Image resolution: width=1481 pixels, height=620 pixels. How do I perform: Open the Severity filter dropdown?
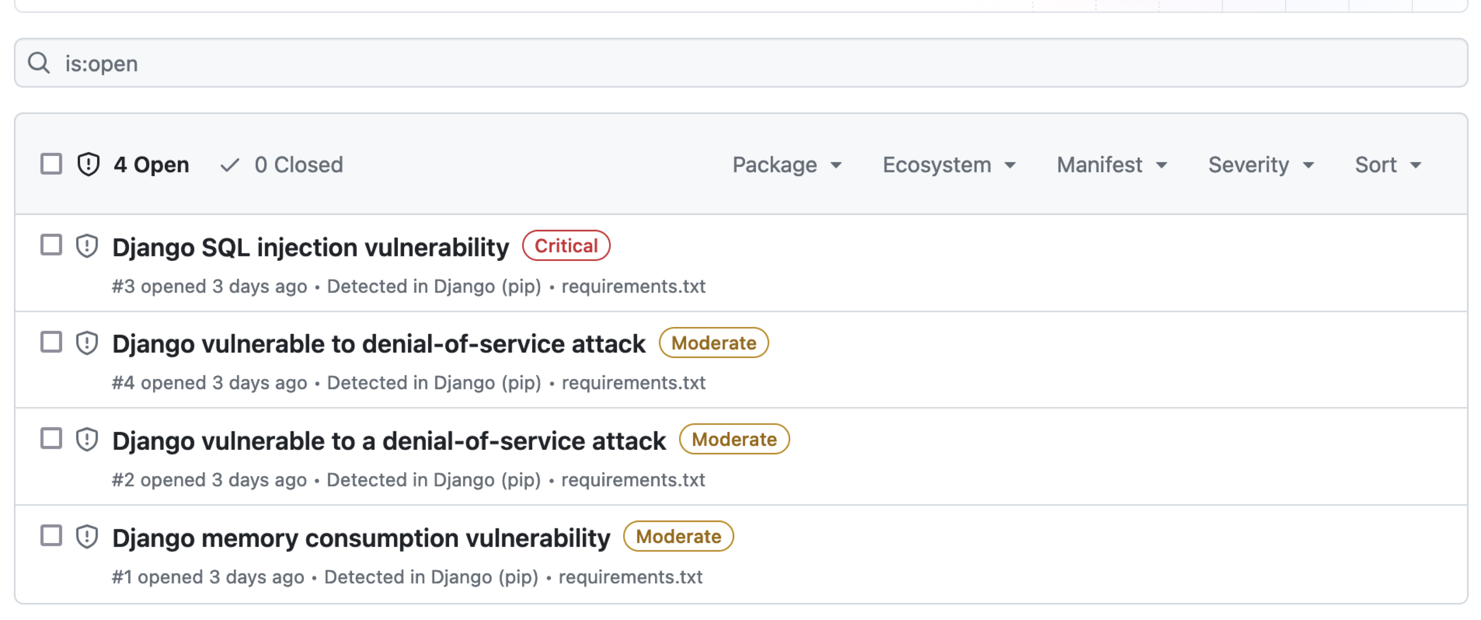(x=1260, y=165)
